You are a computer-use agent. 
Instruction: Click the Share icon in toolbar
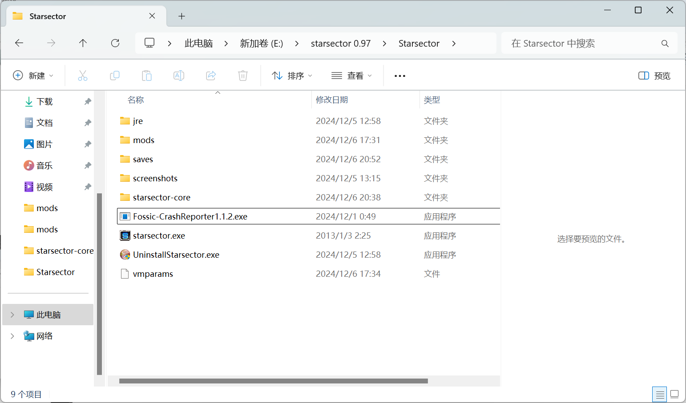(x=211, y=76)
